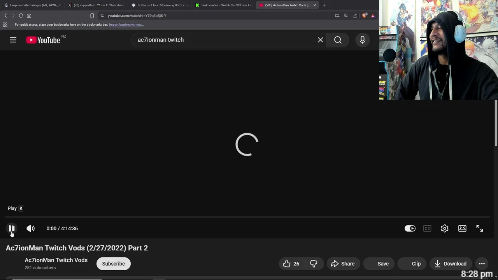
Task: Open the YouTube hamburger guide menu
Action: click(x=13, y=40)
